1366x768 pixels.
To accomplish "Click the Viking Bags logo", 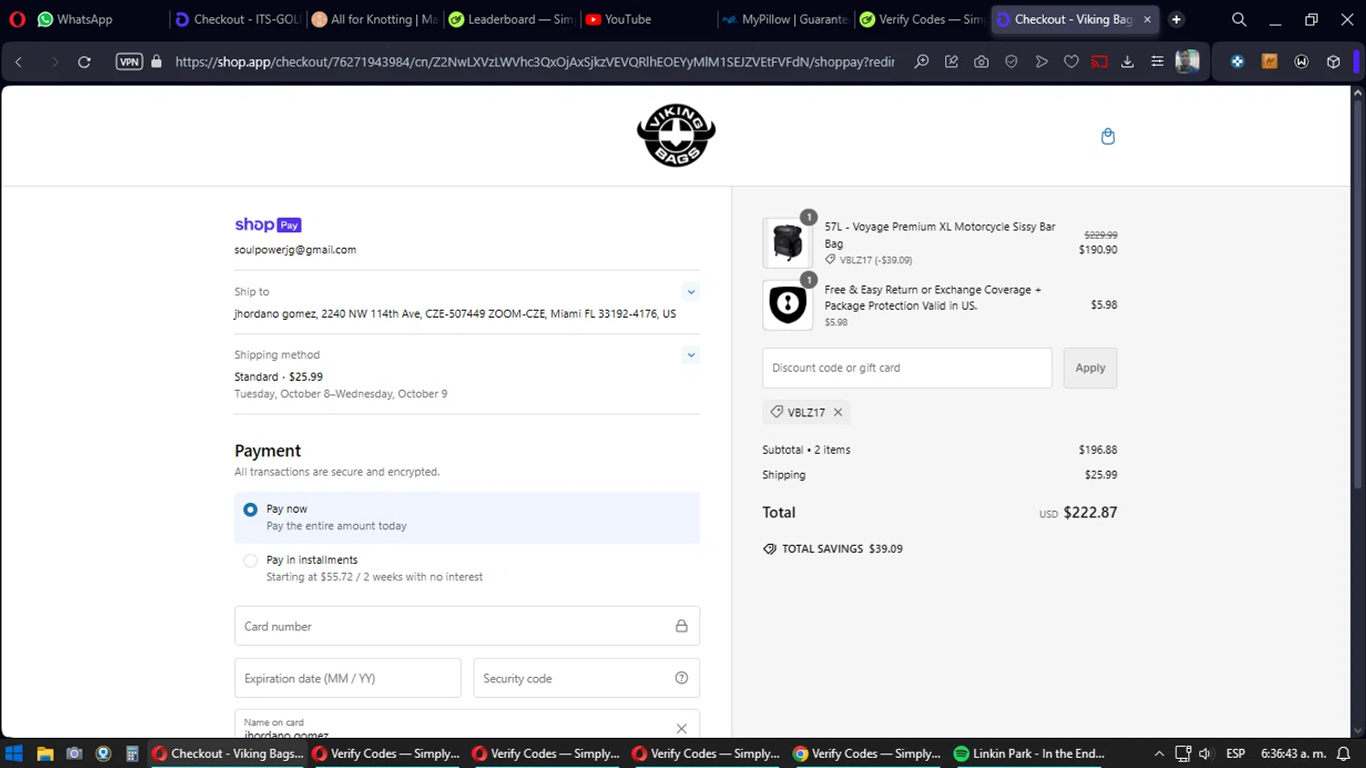I will click(x=676, y=135).
